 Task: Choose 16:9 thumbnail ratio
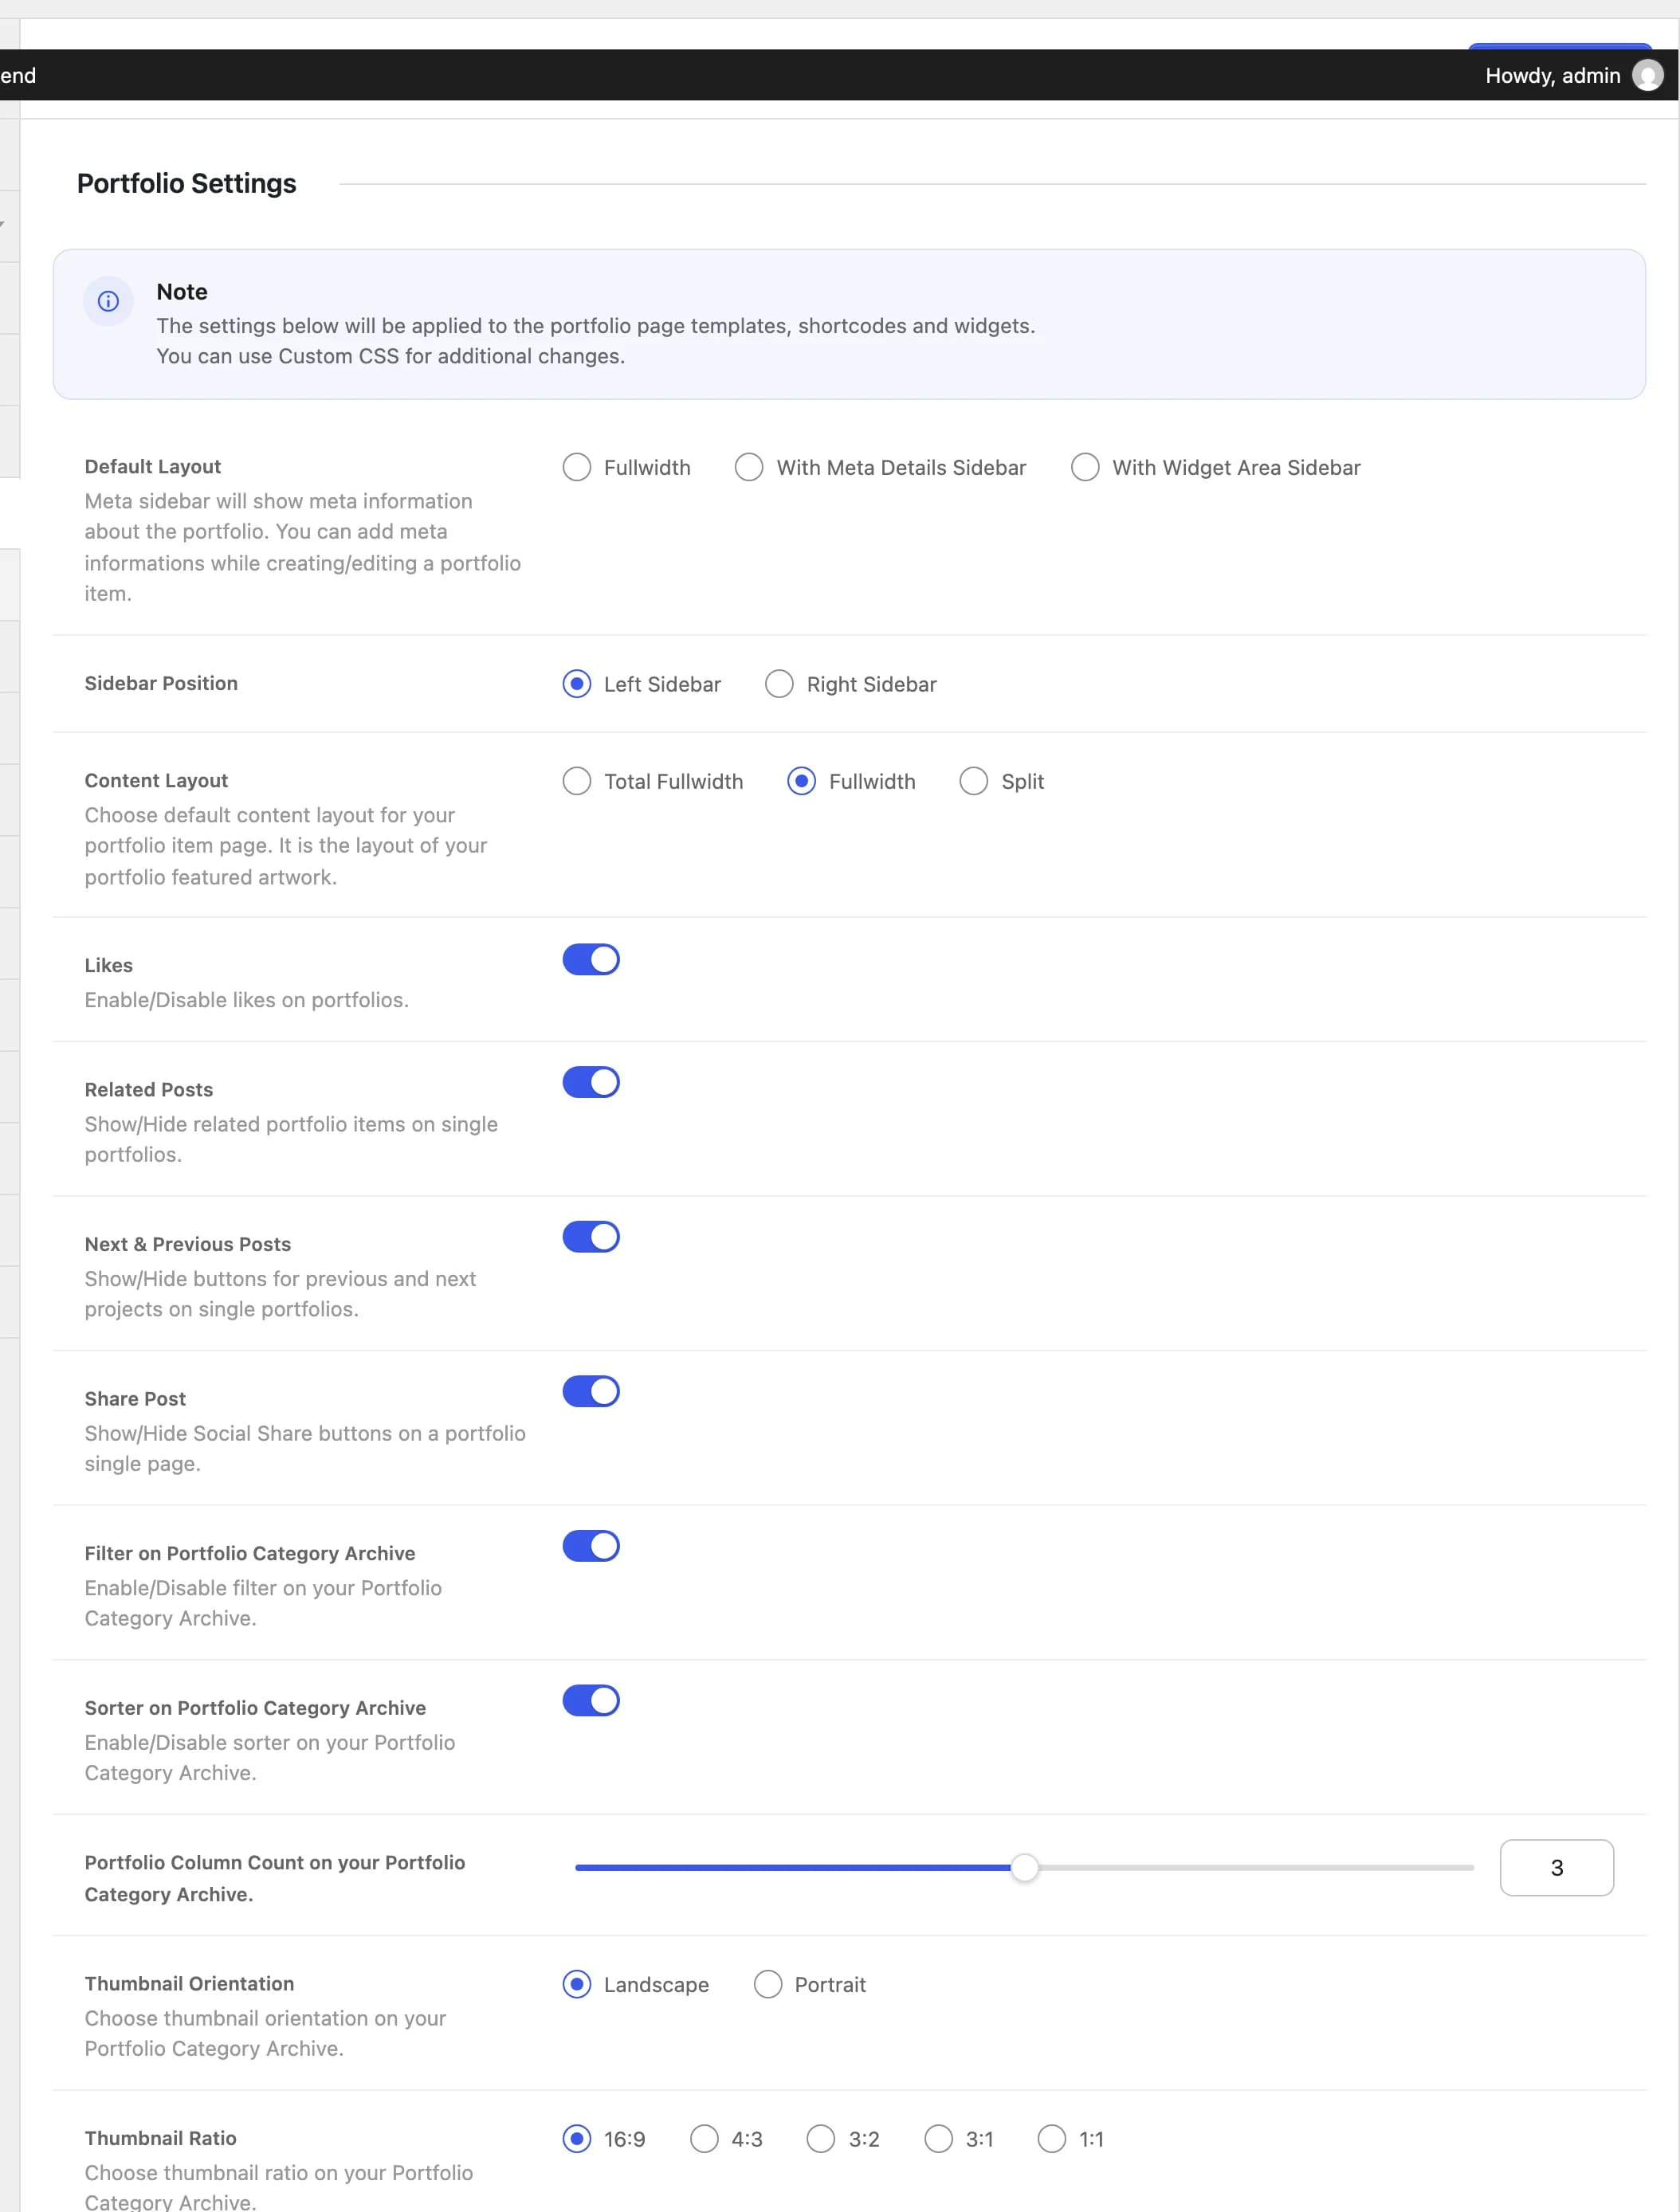coord(577,2139)
